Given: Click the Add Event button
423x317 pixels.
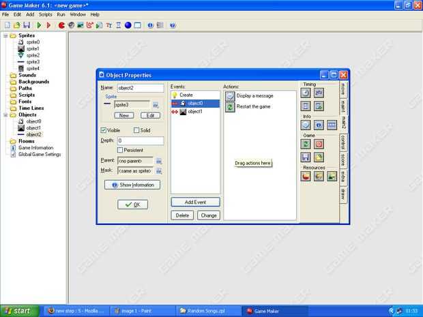Looking at the screenshot, I should pyautogui.click(x=196, y=202).
